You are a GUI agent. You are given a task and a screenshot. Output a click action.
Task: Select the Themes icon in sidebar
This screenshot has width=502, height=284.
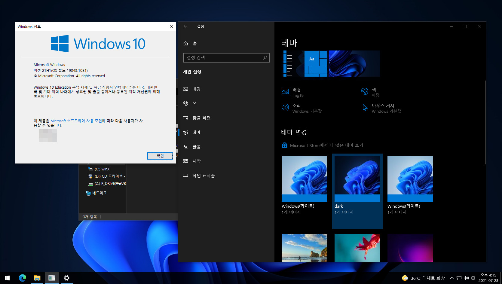185,132
